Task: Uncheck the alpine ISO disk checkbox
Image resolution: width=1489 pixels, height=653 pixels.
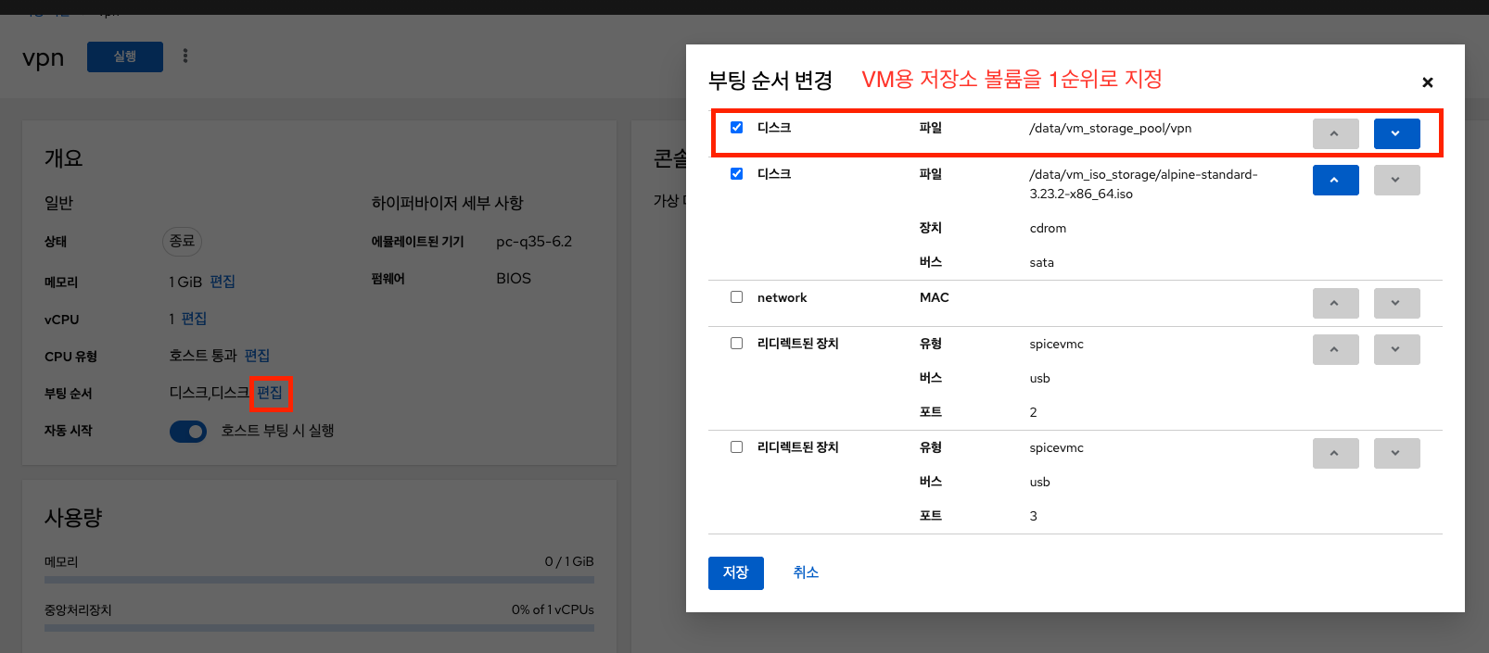Action: point(736,174)
